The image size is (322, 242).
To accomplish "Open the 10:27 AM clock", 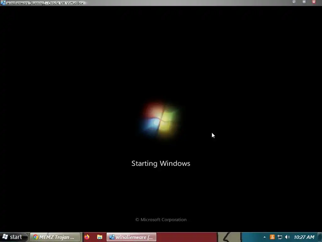I will (304, 237).
